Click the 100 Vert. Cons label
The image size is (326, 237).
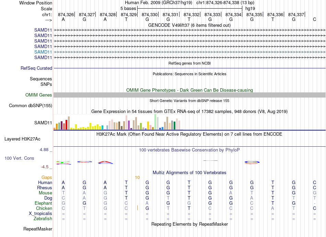click(x=19, y=158)
